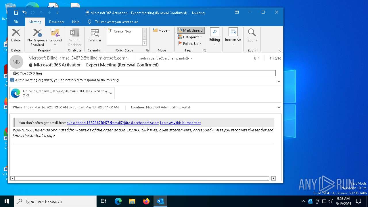Open the volume control in system tray
Image resolution: width=368 pixels, height=207 pixels.
(x=331, y=201)
